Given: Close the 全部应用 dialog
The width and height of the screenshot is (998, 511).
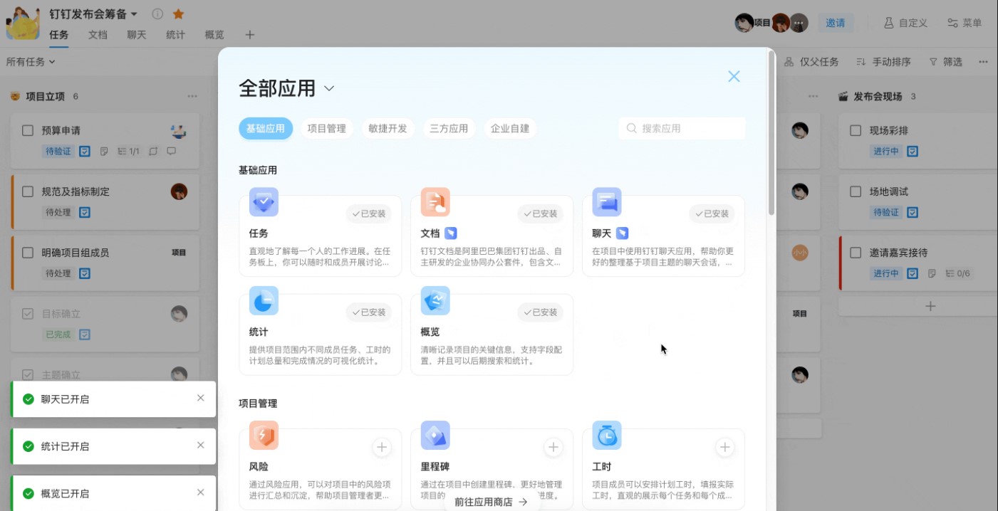Looking at the screenshot, I should pos(734,76).
